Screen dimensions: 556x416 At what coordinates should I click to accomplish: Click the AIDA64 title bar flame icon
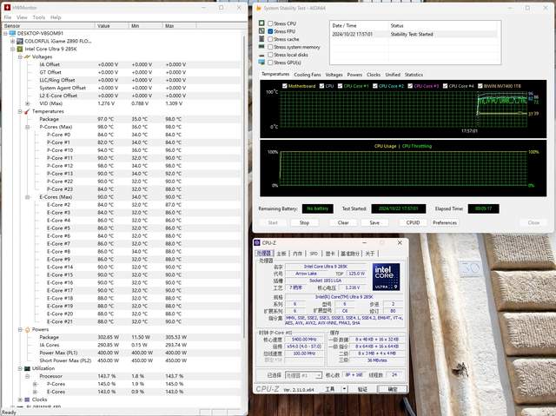[259, 8]
